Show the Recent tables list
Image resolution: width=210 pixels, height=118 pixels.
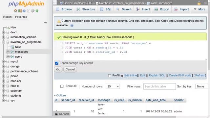coord(8,17)
